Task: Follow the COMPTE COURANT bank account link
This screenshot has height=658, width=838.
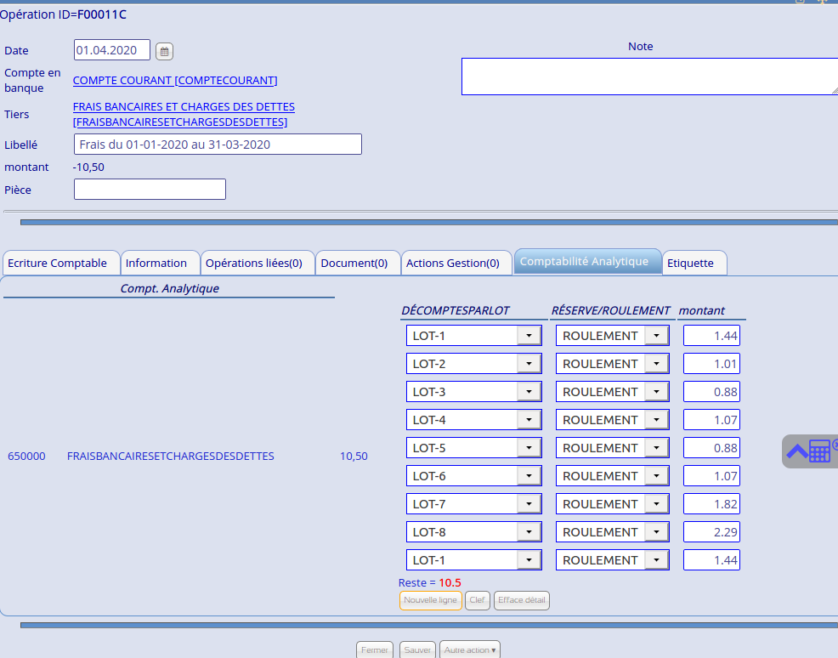Action: (175, 81)
